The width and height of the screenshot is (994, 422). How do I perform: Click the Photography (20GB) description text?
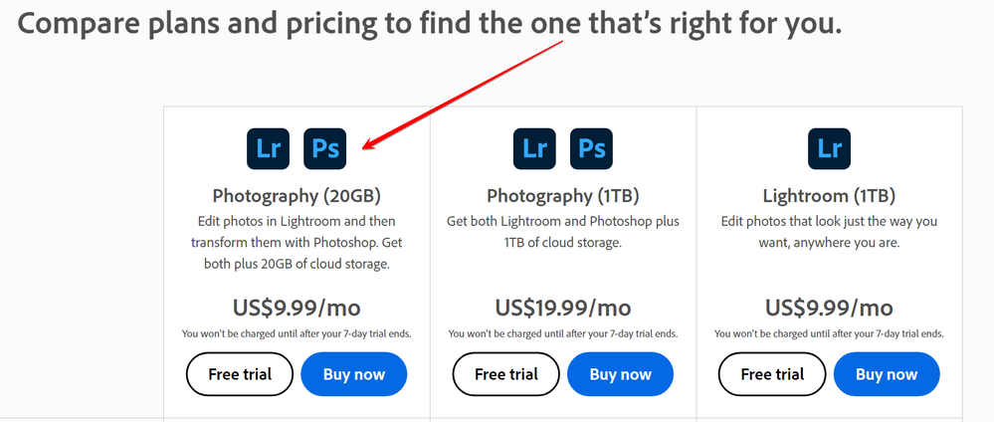point(297,243)
